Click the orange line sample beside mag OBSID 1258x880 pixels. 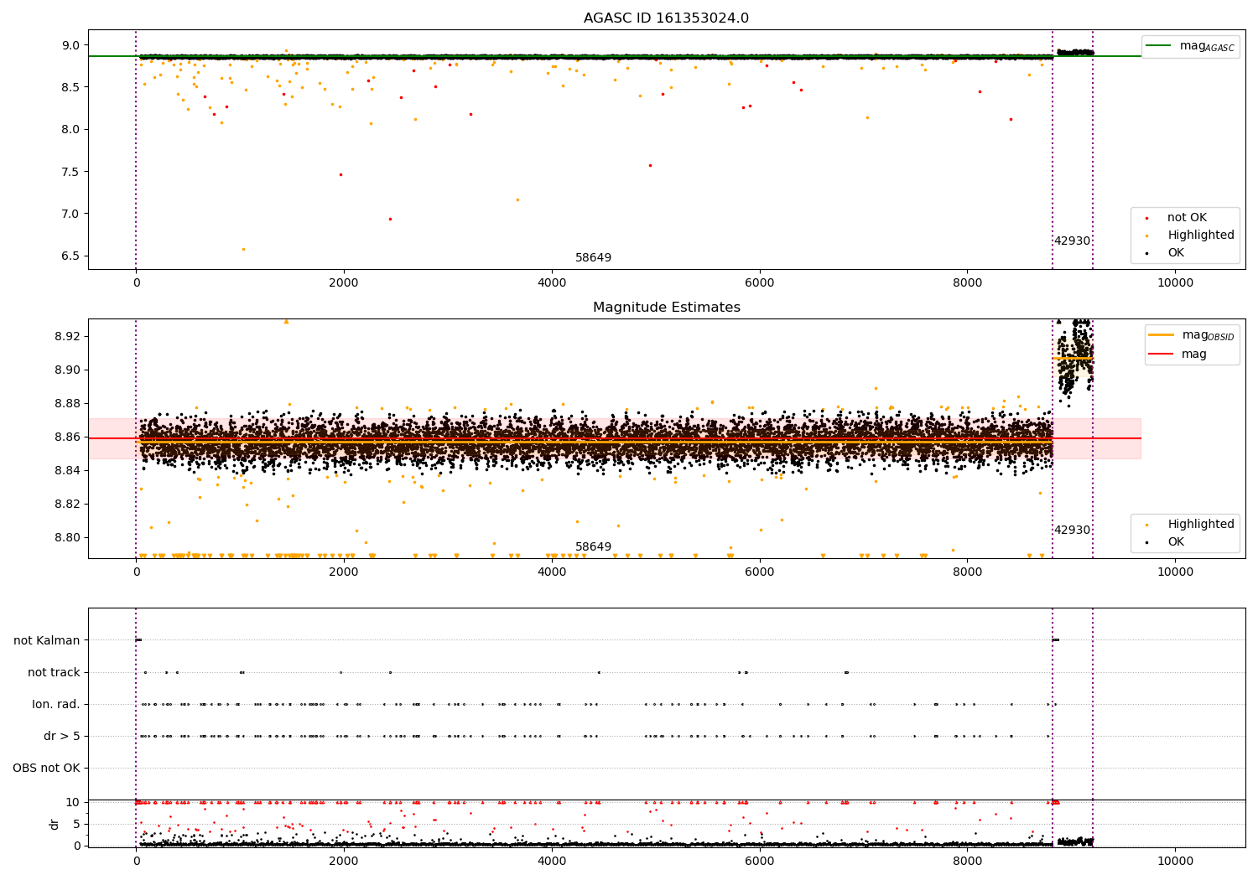click(x=1162, y=335)
